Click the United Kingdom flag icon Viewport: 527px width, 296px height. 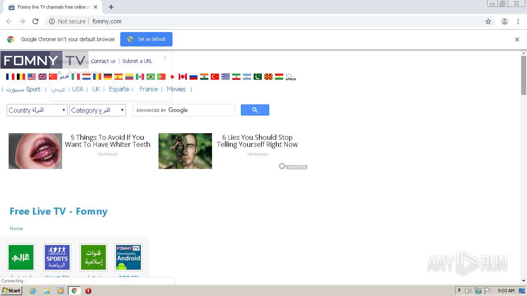[42, 76]
